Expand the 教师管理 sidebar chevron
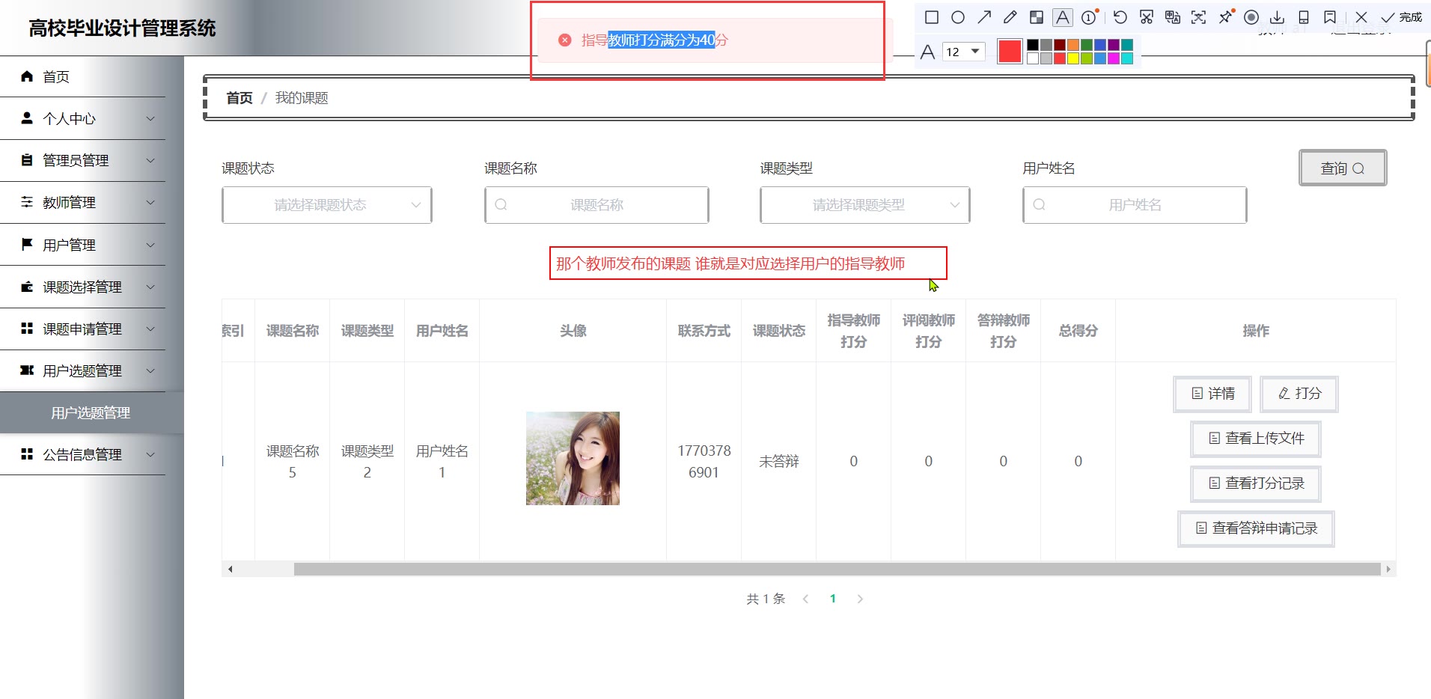 [x=150, y=202]
